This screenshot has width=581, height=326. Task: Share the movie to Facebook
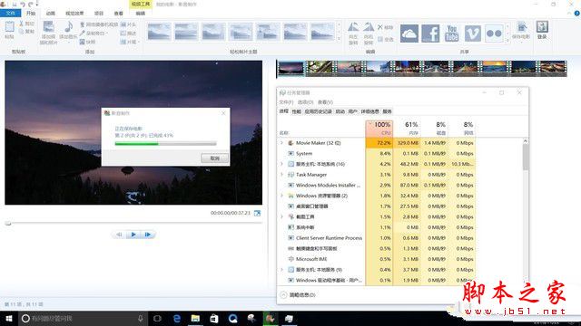[x=430, y=34]
